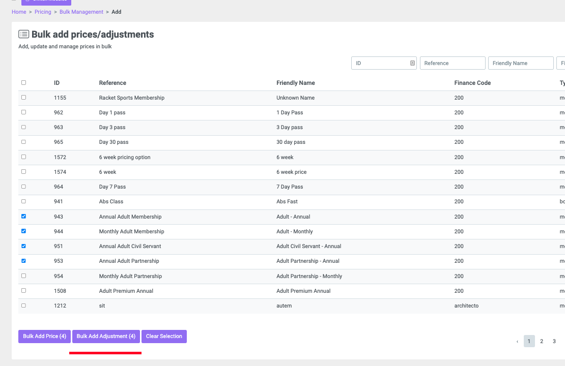Click the 'Adult - Monthly' cell
The image size is (565, 366).
tap(294, 231)
